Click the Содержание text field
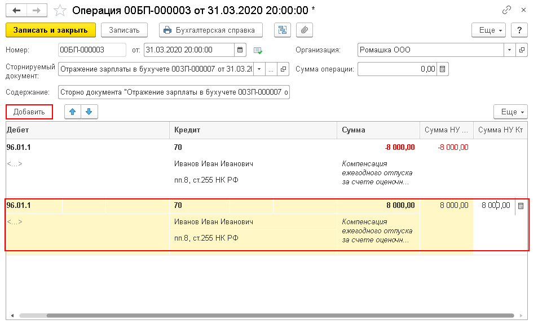This screenshot has width=538, height=324. [x=174, y=92]
